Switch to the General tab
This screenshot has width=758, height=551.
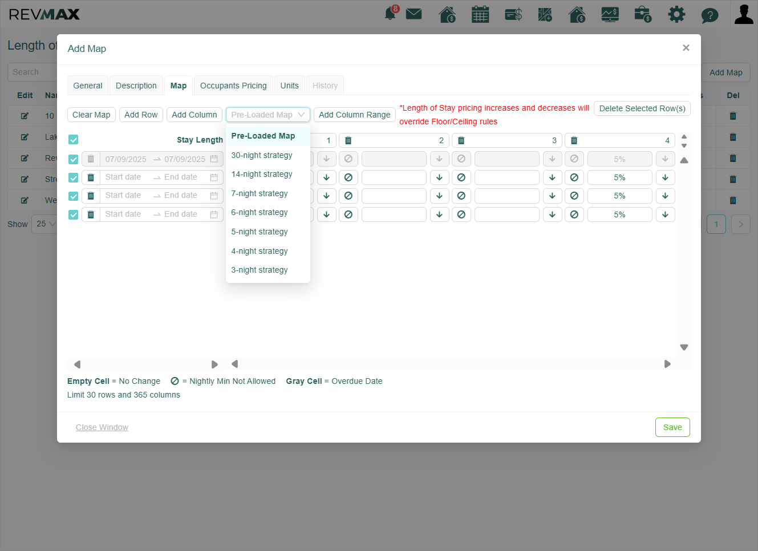pyautogui.click(x=88, y=86)
